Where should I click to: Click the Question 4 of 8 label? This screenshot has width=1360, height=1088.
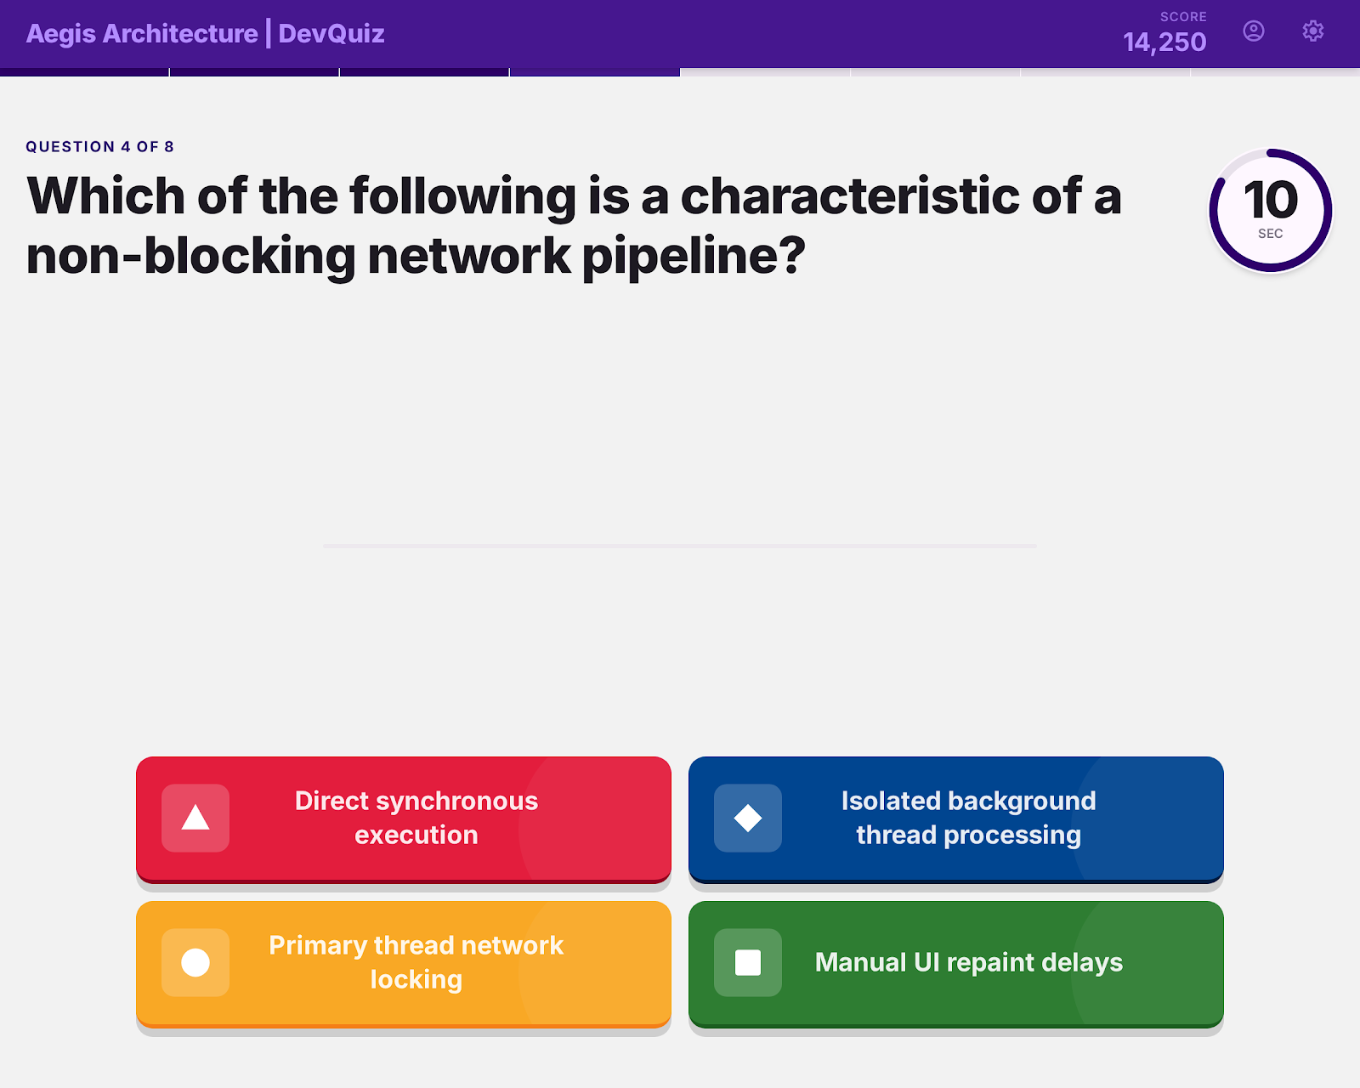click(99, 146)
